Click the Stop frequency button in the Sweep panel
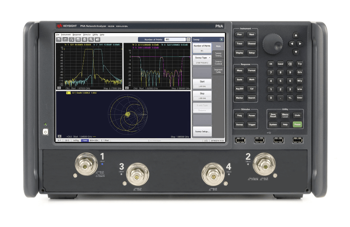350x227 pixels. coord(202,93)
